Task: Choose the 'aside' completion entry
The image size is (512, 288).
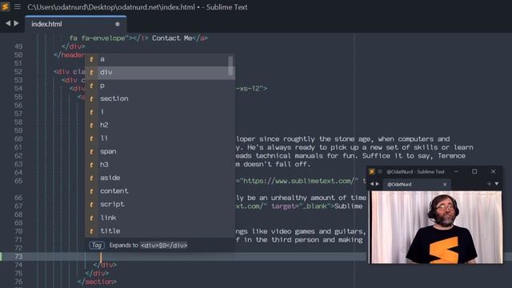Action: tap(160, 178)
